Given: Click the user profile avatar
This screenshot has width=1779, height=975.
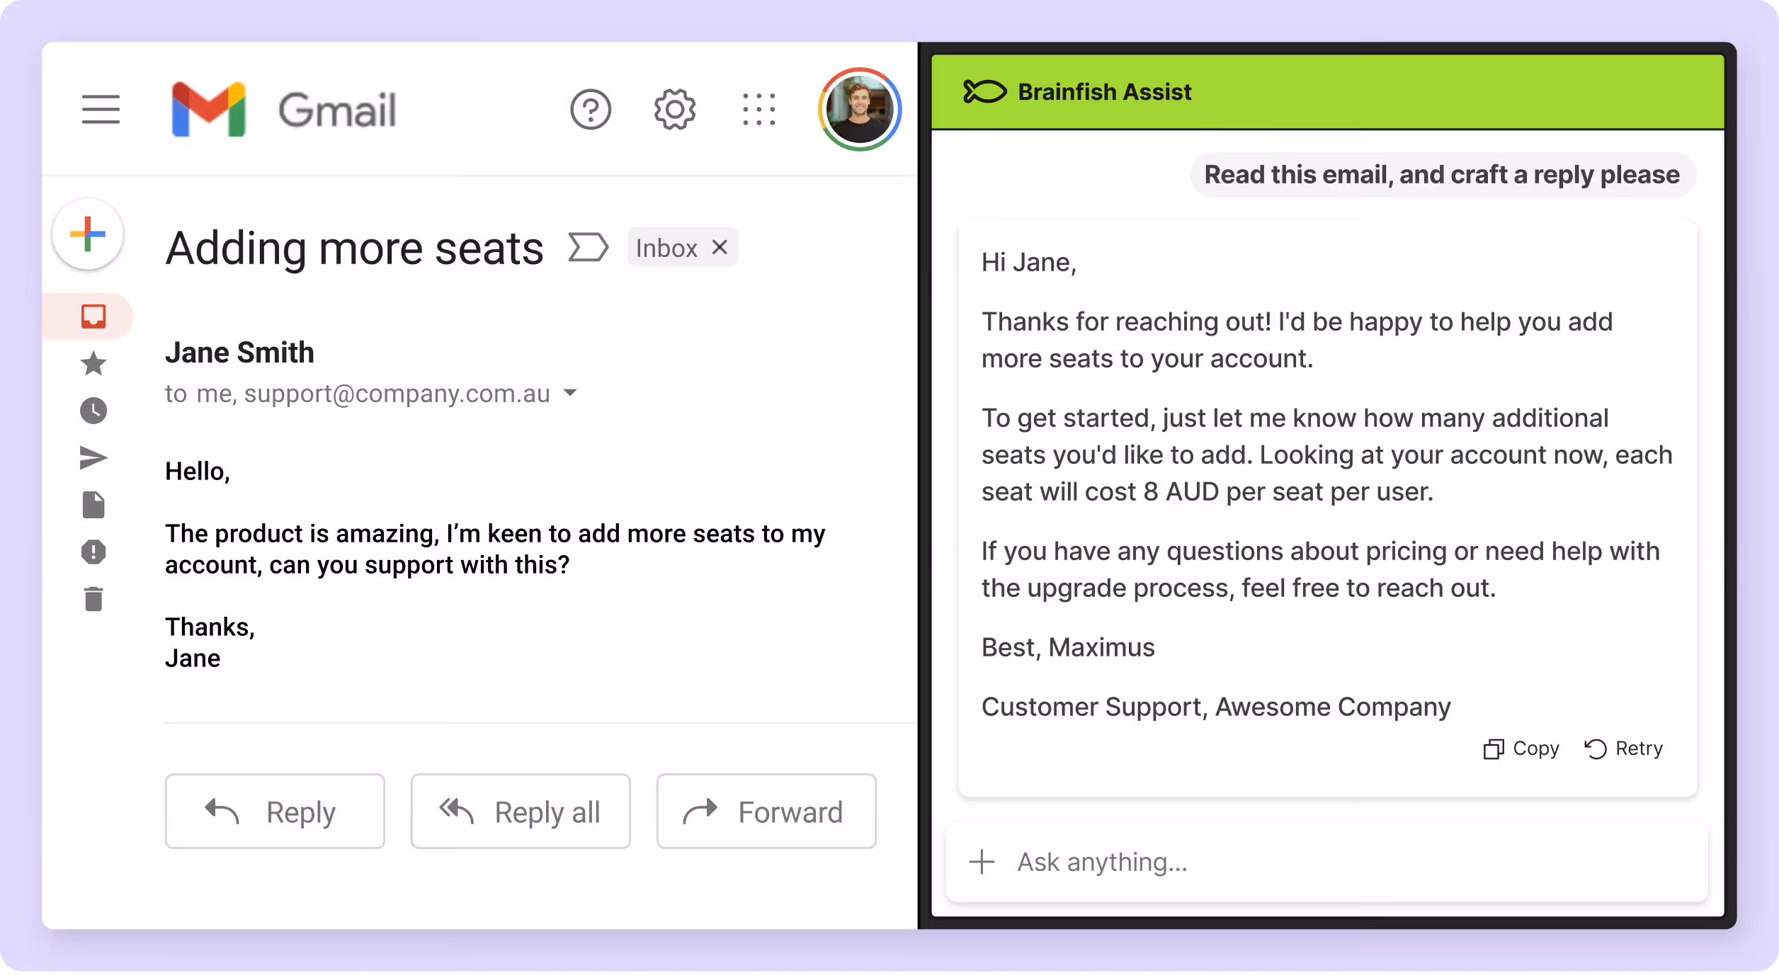Looking at the screenshot, I should pyautogui.click(x=859, y=110).
